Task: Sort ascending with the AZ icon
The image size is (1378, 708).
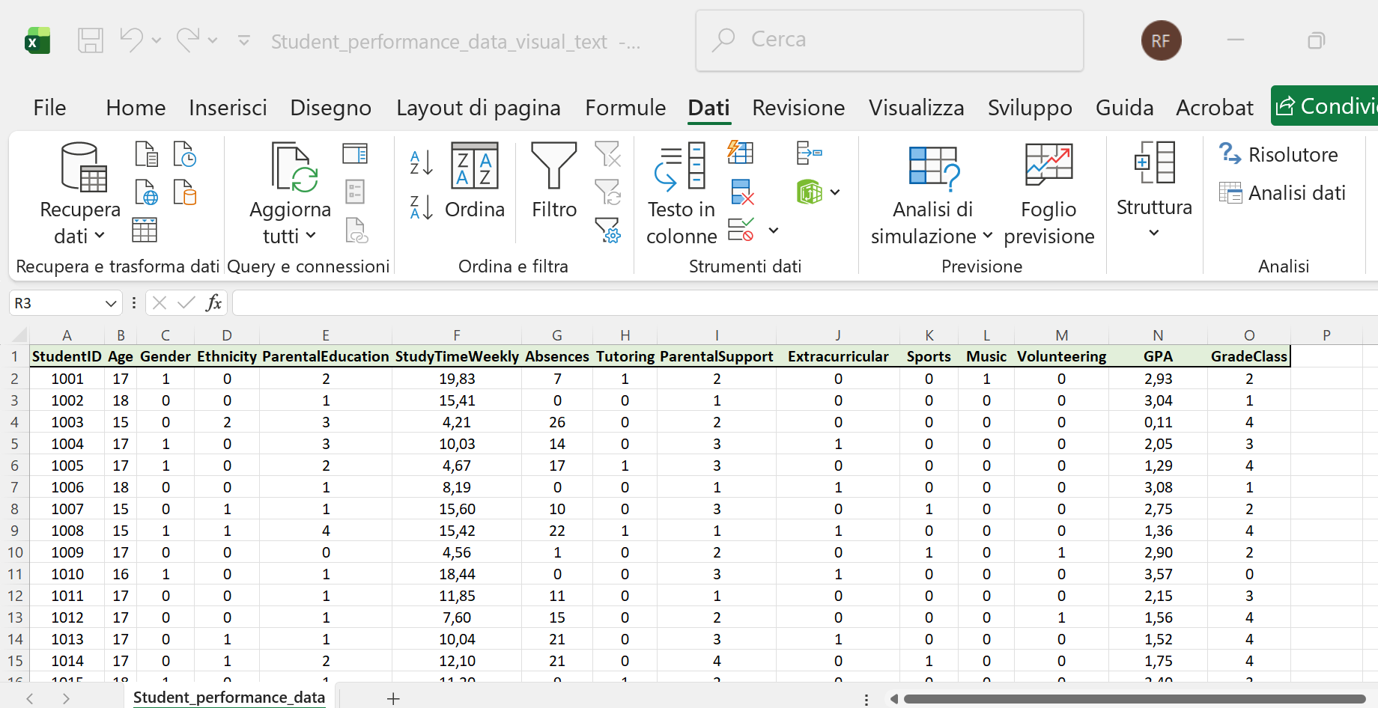Action: (419, 163)
